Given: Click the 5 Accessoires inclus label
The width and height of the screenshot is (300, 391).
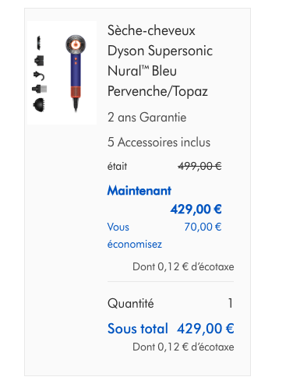Looking at the screenshot, I should click(x=159, y=143).
